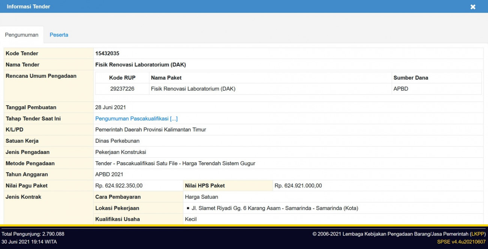
Task: Click the Metode Pengadaan value text
Action: point(175,163)
